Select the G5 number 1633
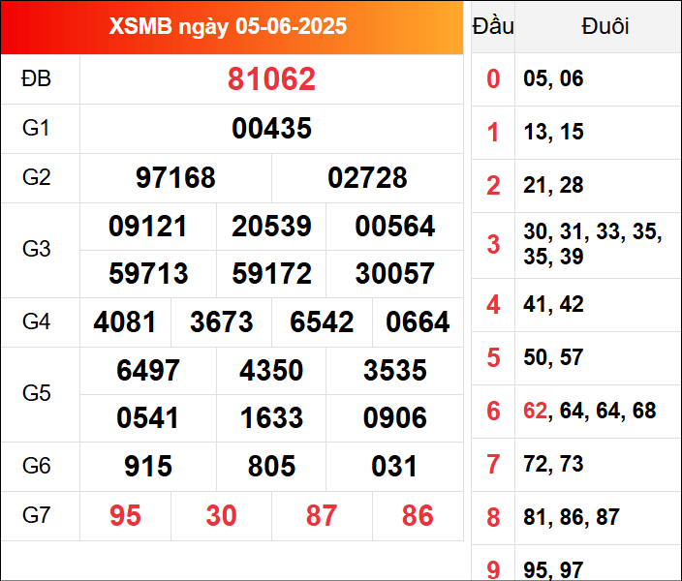Screen dimensions: 682x581 tap(271, 418)
